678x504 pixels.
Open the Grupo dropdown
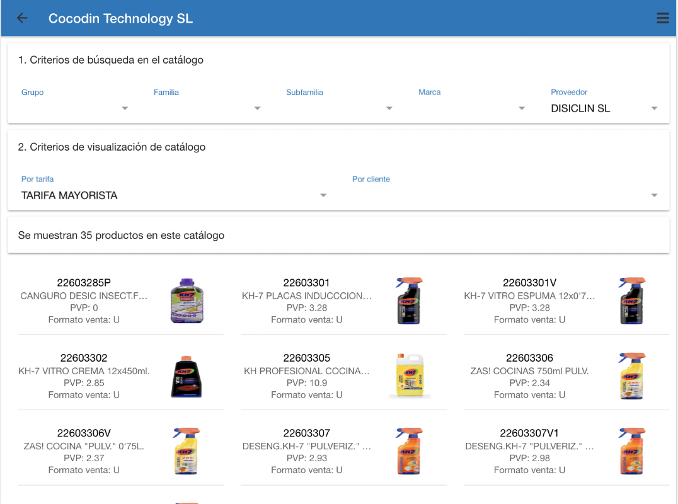point(75,108)
